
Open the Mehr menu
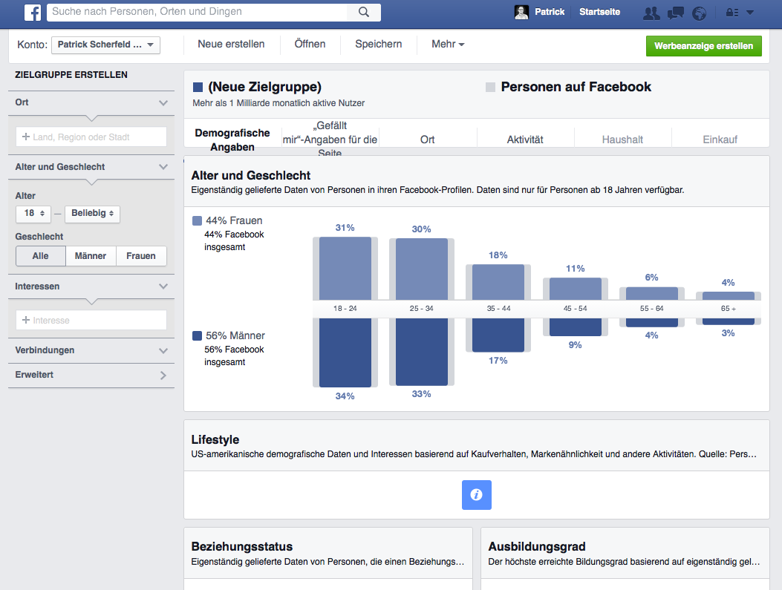448,45
